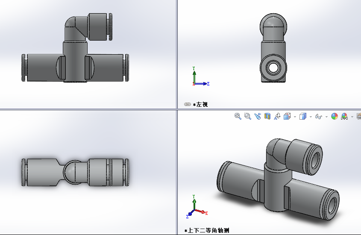Click the Apply Scene icon

click(x=344, y=116)
